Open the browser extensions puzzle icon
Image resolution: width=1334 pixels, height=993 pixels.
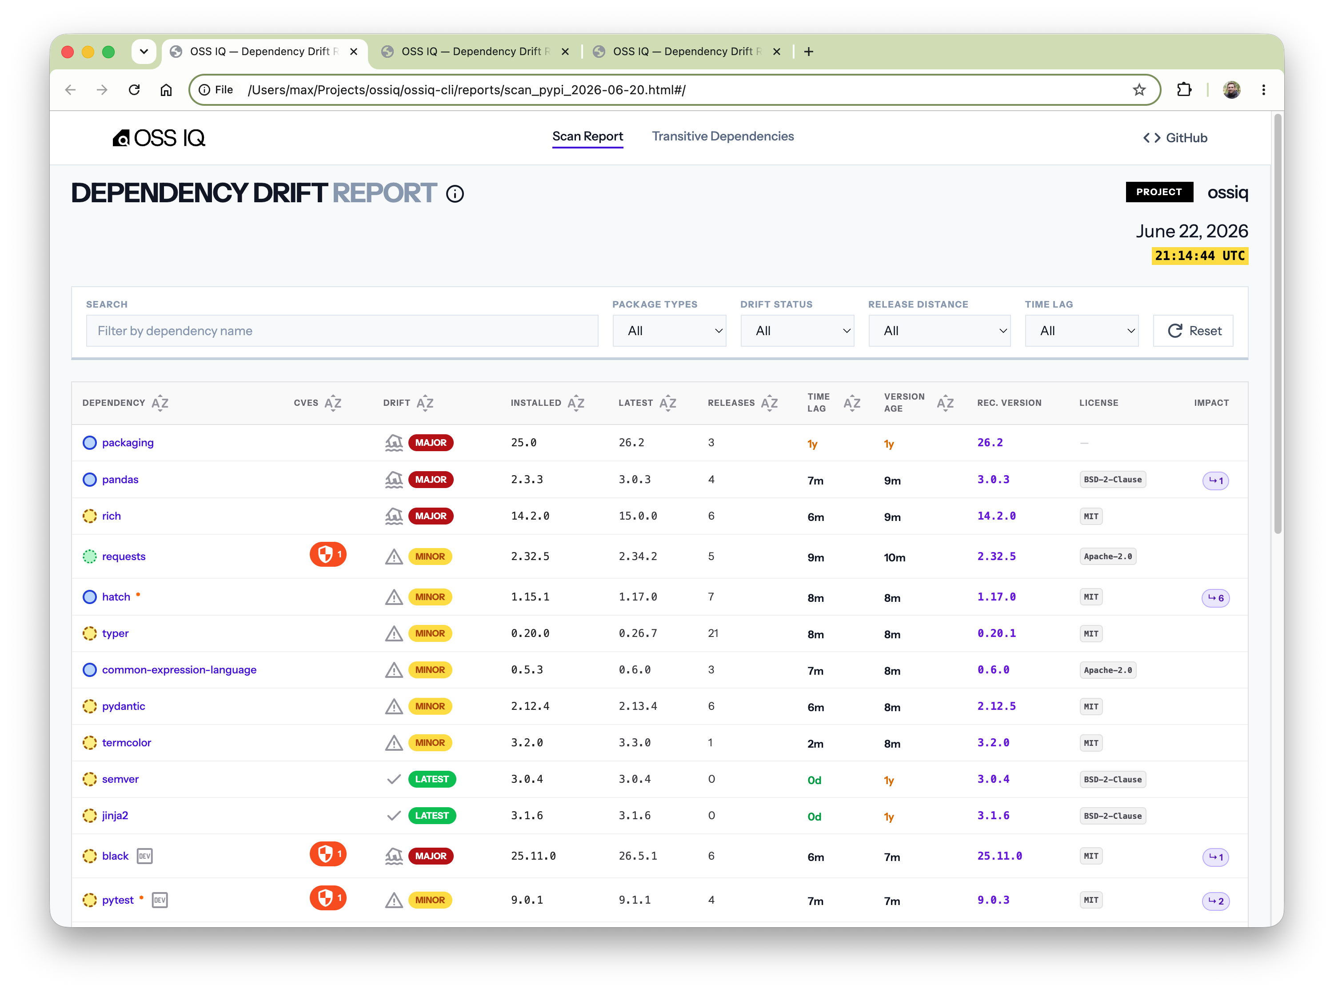(x=1184, y=89)
